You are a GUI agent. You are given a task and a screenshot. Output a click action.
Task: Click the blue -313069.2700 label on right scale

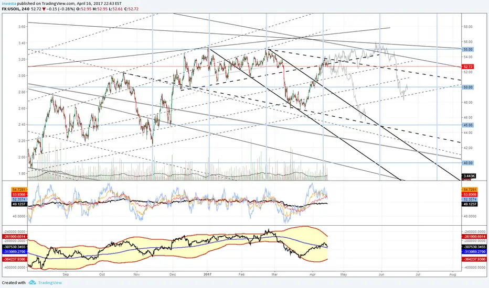[473, 251]
